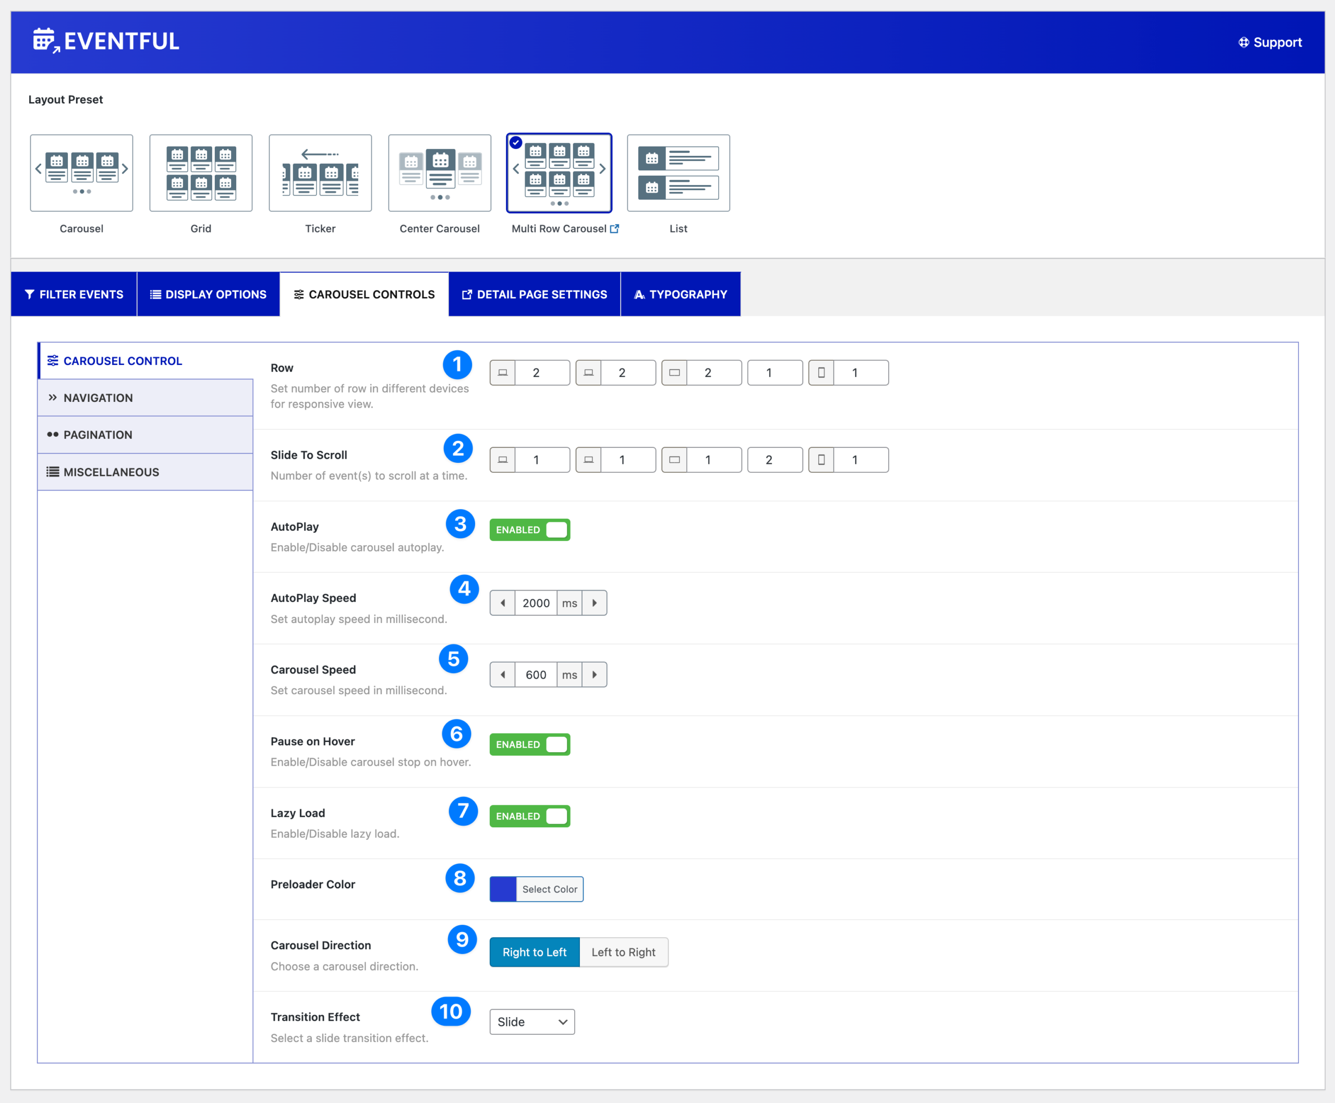1335x1103 pixels.
Task: Open the Support link
Action: [x=1269, y=43]
